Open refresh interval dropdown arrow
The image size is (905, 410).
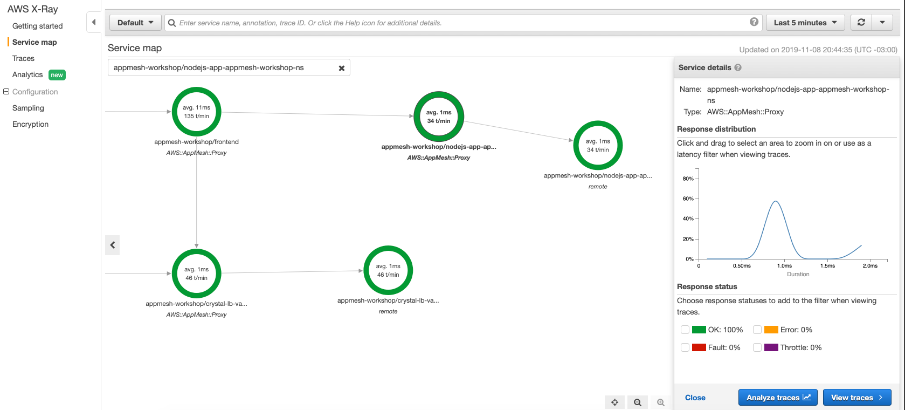tap(882, 23)
